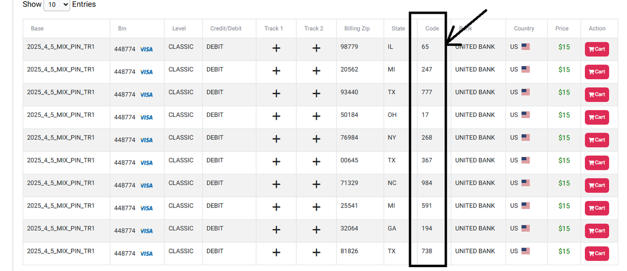The width and height of the screenshot is (627, 271).
Task: Sort by the Credit/Debit column header
Action: 226,28
